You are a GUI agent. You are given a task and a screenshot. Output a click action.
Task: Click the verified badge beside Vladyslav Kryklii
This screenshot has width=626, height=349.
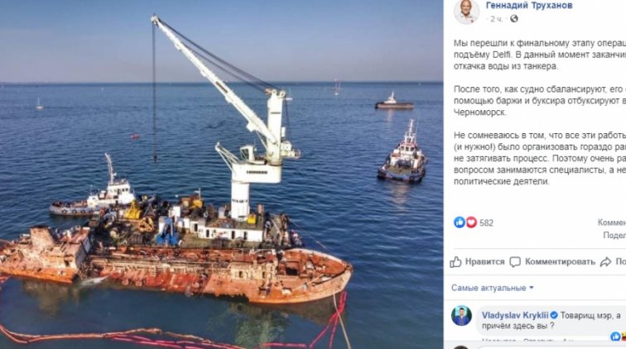click(554, 315)
